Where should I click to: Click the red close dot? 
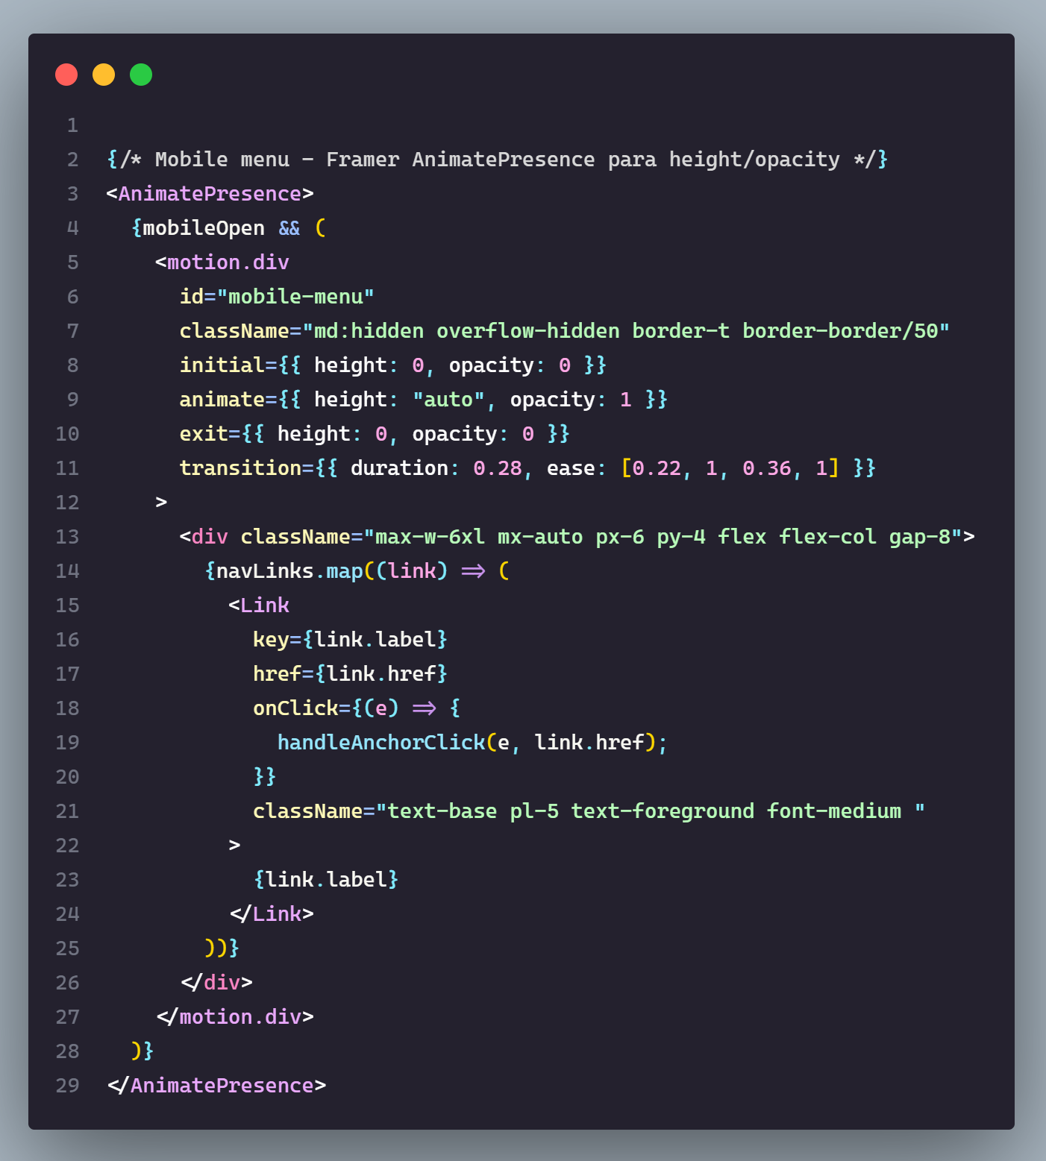pos(66,75)
